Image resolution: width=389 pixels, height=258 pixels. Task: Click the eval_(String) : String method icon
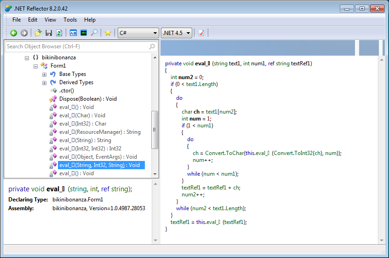(53, 140)
